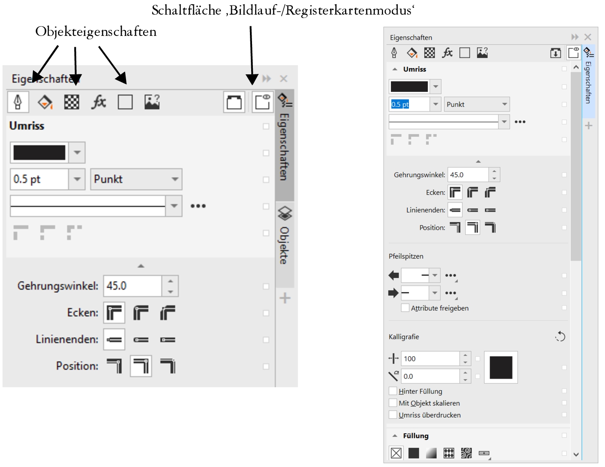Open end arrowhead options ellipsis button
Viewport: 605px width, 467px height.
(x=451, y=293)
